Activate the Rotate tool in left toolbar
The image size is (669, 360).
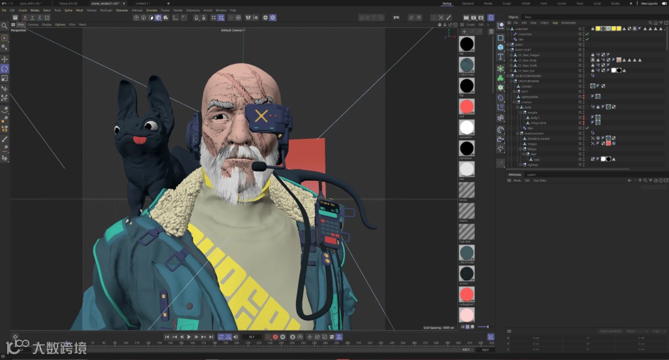[5, 68]
